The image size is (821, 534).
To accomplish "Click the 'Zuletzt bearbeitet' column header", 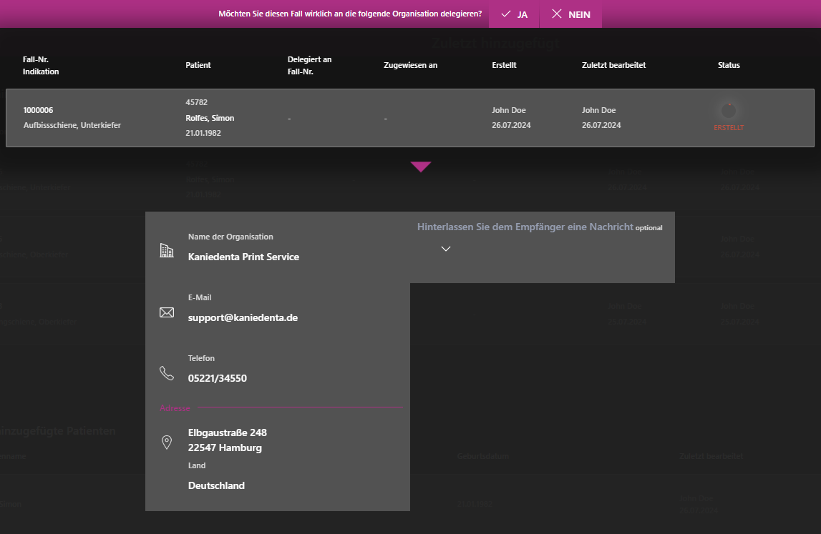I will 613,65.
